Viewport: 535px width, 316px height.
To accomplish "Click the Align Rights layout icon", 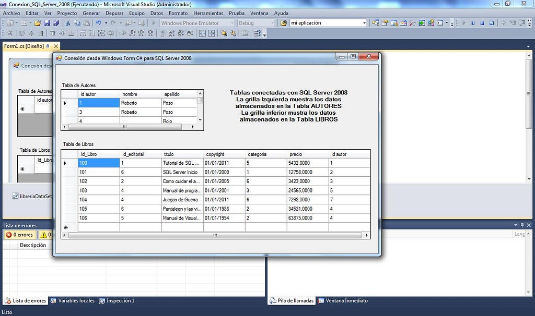I will coord(41,33).
